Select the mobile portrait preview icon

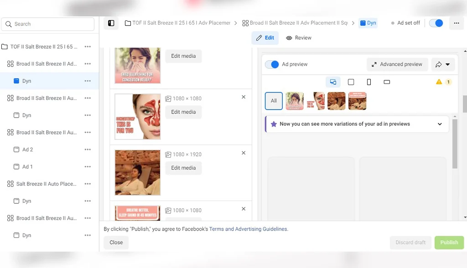pyautogui.click(x=368, y=82)
